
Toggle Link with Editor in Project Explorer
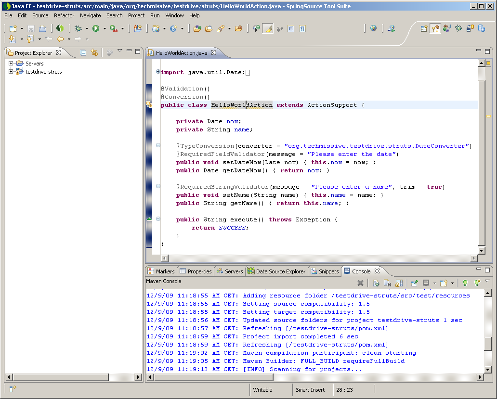(x=94, y=52)
